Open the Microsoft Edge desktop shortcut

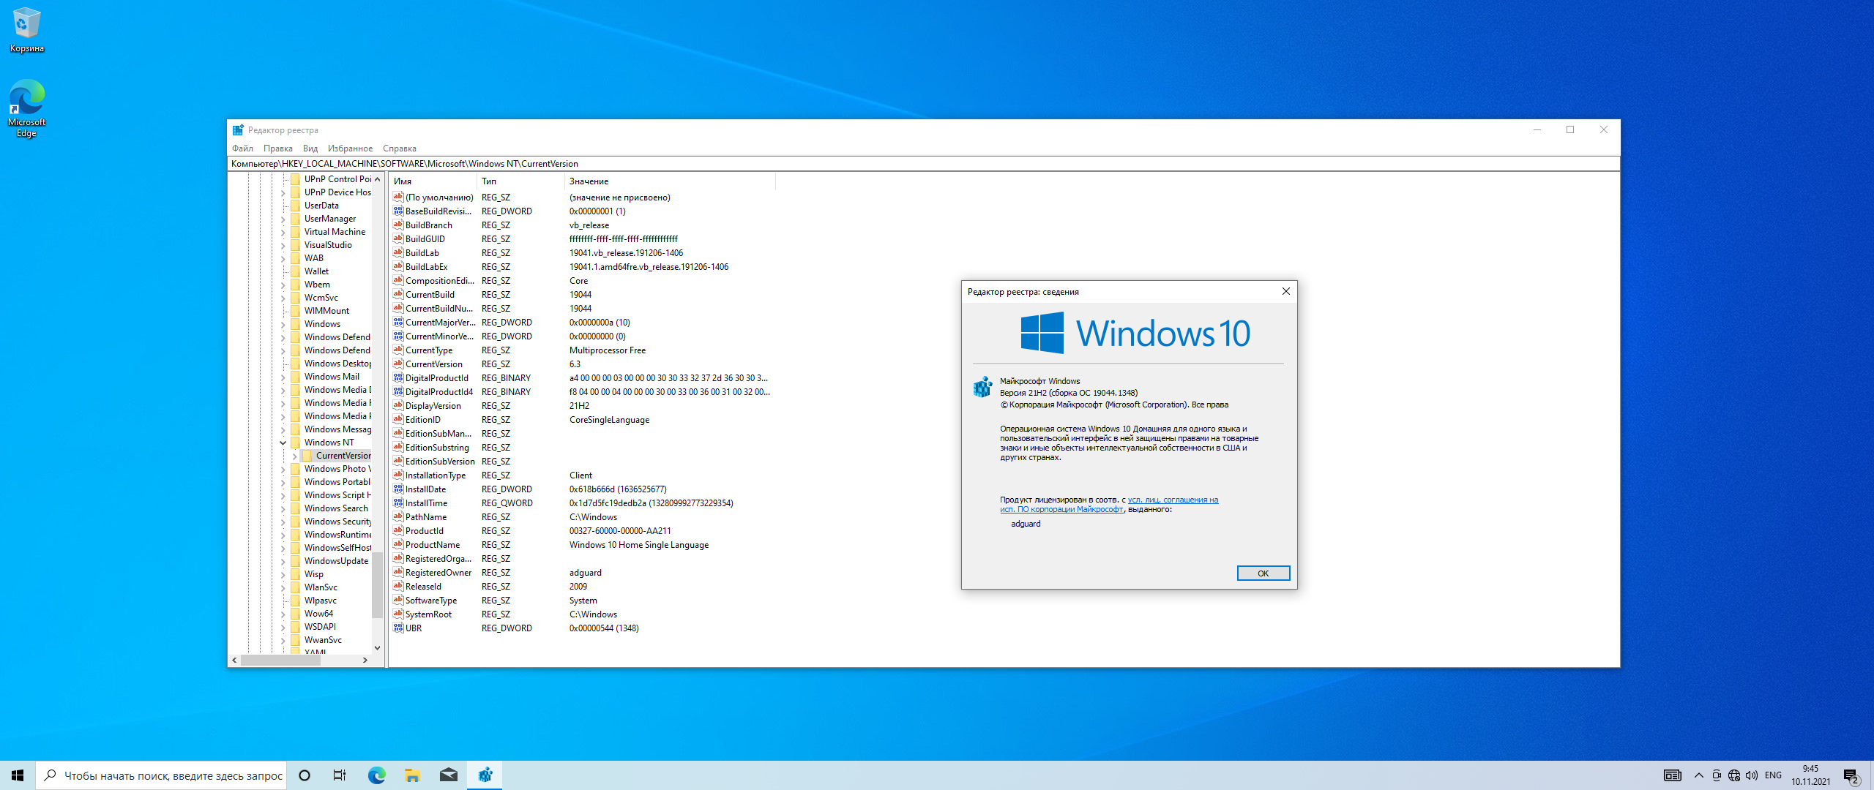[x=26, y=108]
